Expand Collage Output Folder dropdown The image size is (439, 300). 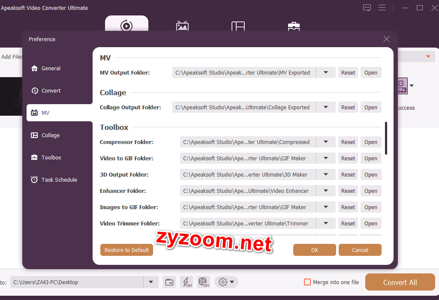pyautogui.click(x=326, y=107)
